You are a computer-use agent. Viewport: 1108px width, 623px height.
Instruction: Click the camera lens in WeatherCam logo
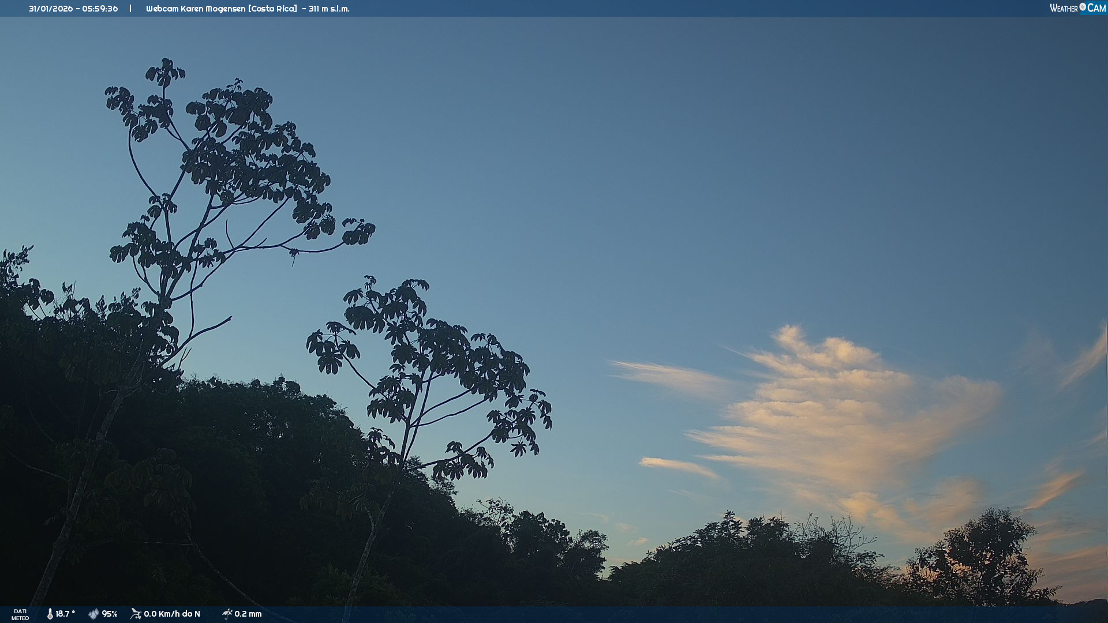[1083, 7]
